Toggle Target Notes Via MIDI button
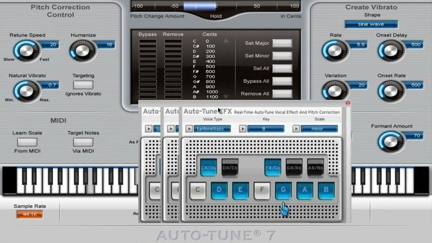Screen dimensions: 432x243 pos(83,142)
